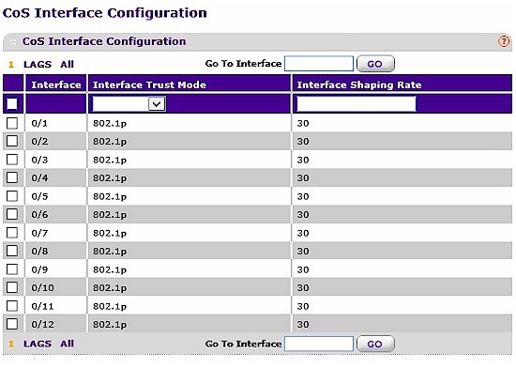Check the box for interface 0/10
The image size is (516, 368).
(12, 287)
